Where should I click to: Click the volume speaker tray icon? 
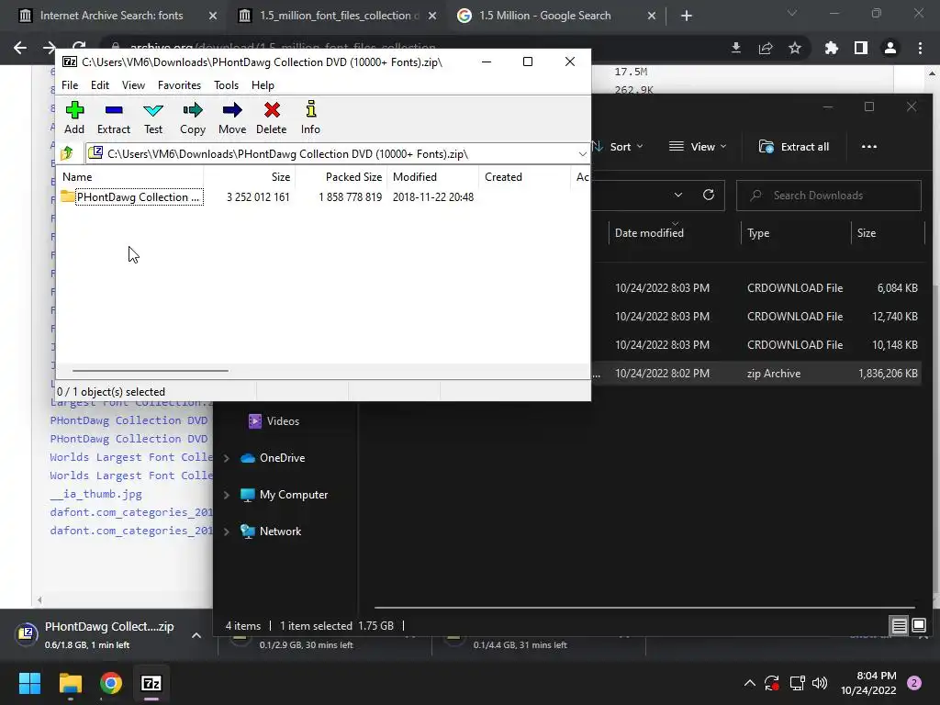[820, 683]
